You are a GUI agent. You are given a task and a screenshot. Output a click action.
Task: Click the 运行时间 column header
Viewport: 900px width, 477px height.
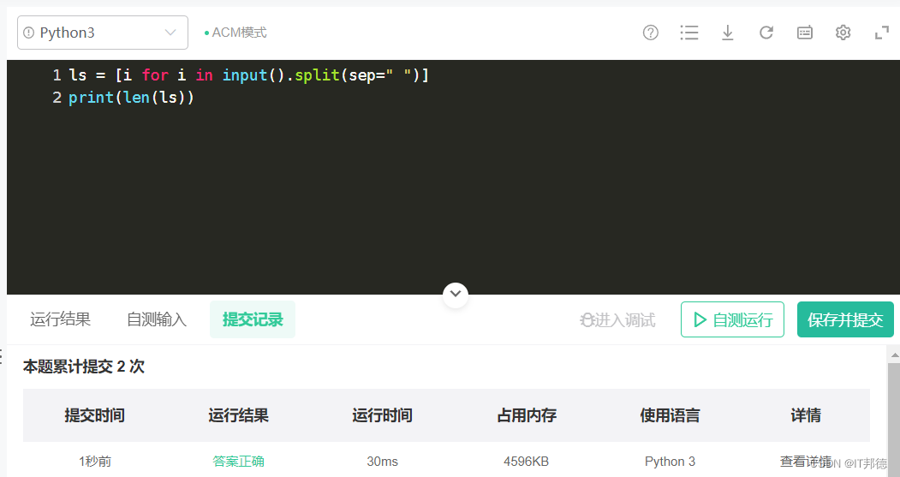(382, 415)
